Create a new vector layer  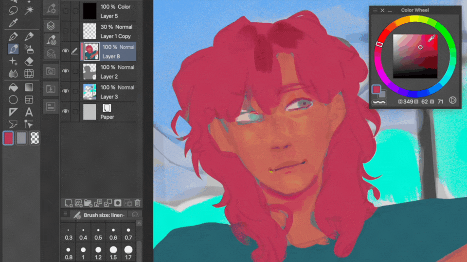78,203
